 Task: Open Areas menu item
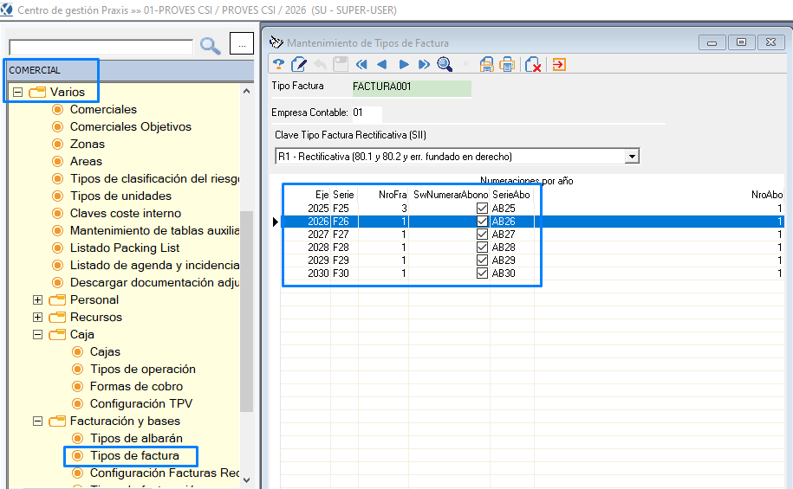86,161
